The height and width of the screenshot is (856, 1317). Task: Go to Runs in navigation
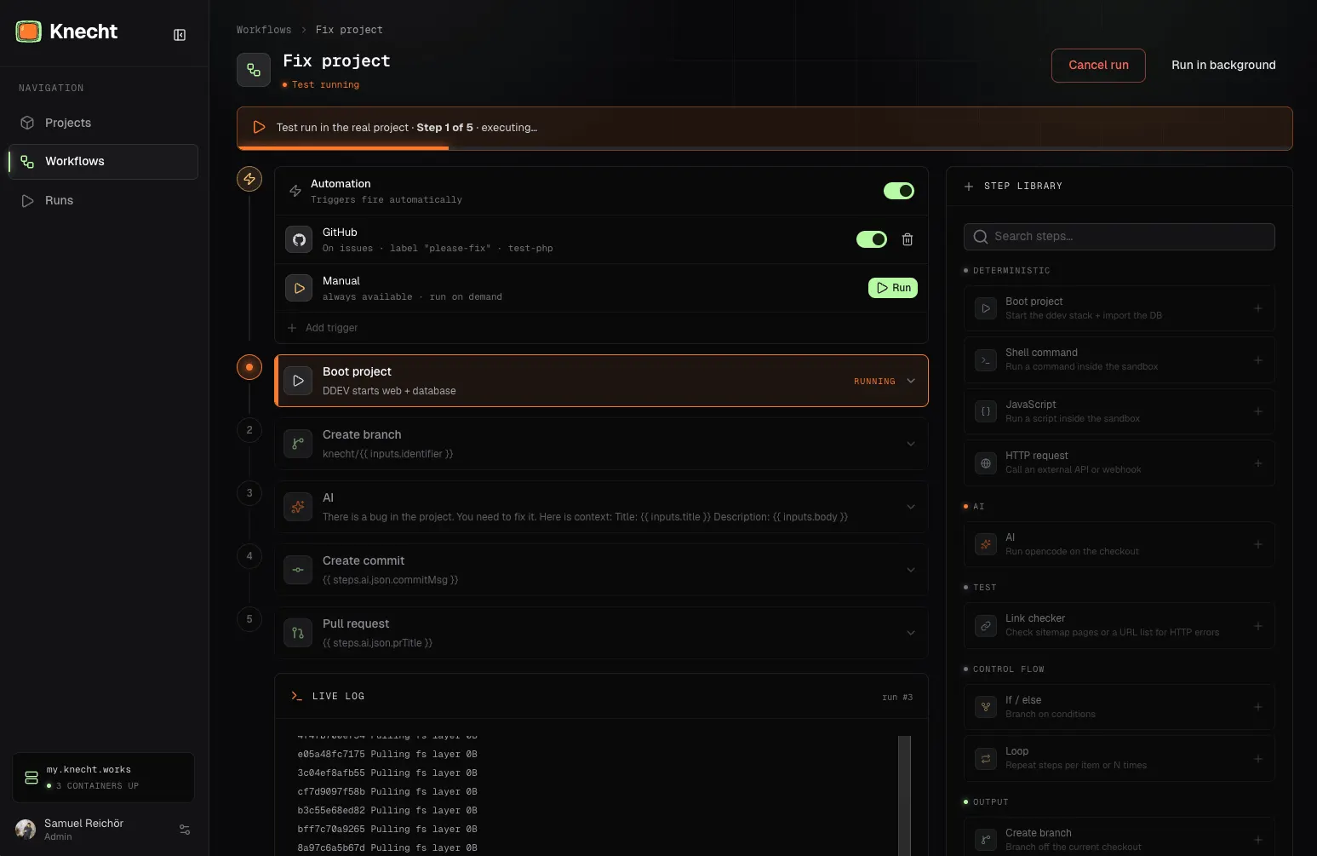(x=104, y=201)
